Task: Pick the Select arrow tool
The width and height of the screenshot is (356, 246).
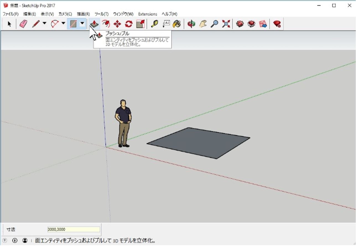Action: coord(9,24)
